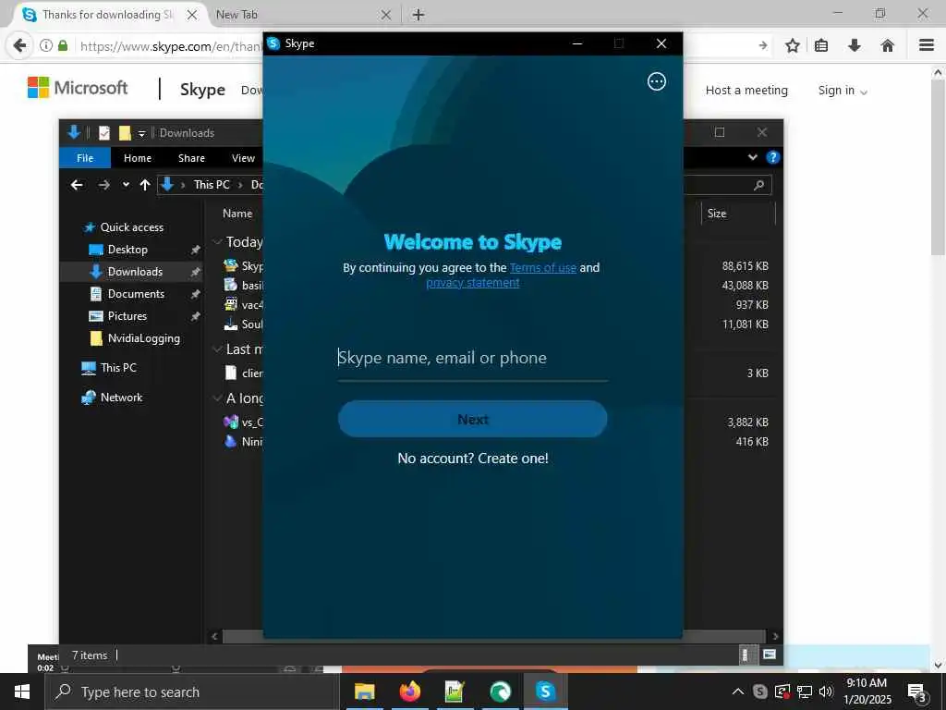Open File Explorer from the taskbar
Image resolution: width=946 pixels, height=710 pixels.
coord(364,692)
